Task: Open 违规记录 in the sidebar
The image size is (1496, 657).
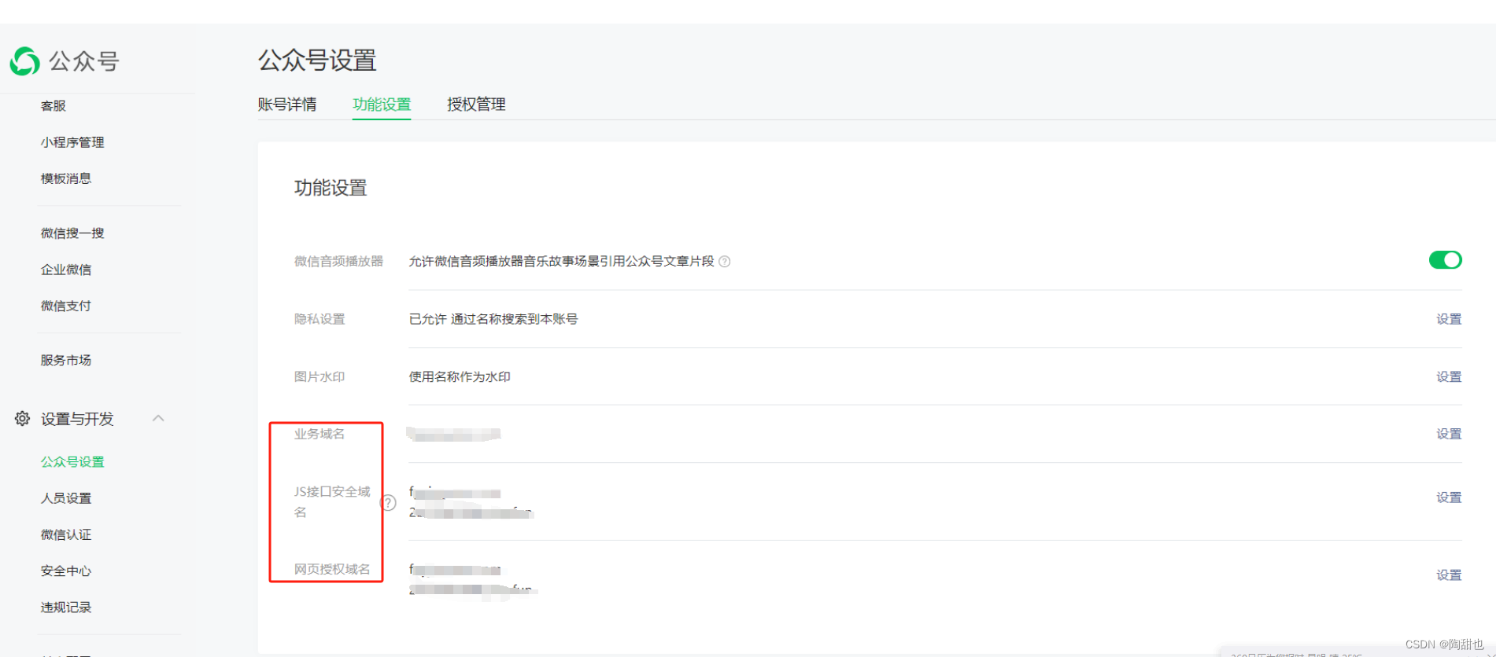Action: pos(66,607)
